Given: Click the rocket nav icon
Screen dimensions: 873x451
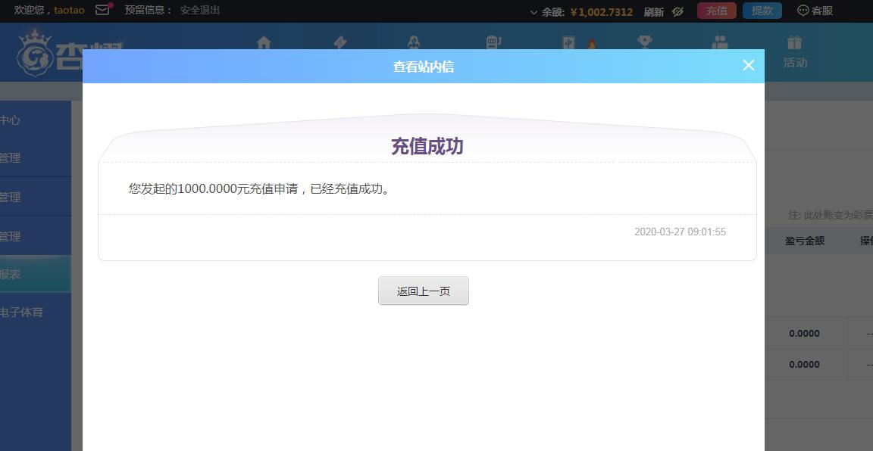Looking at the screenshot, I should click(x=414, y=42).
